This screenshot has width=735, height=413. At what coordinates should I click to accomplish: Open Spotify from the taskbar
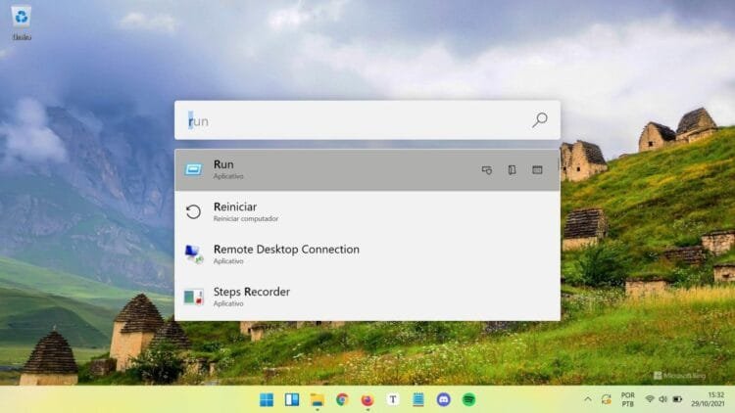[x=469, y=399]
